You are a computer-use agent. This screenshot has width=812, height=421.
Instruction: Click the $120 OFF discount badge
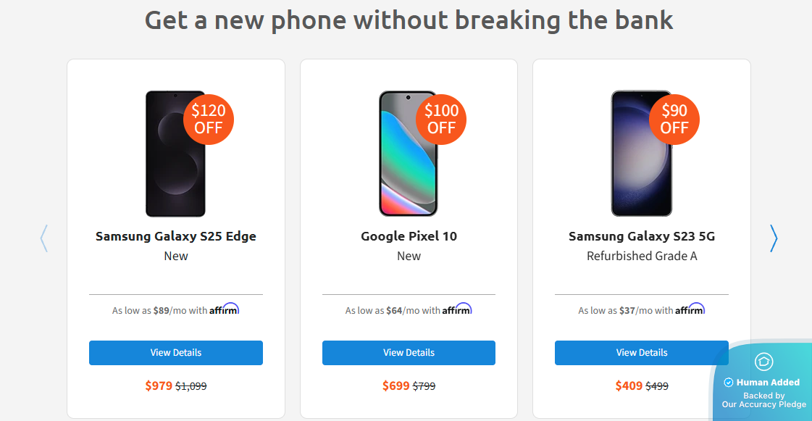click(x=209, y=120)
